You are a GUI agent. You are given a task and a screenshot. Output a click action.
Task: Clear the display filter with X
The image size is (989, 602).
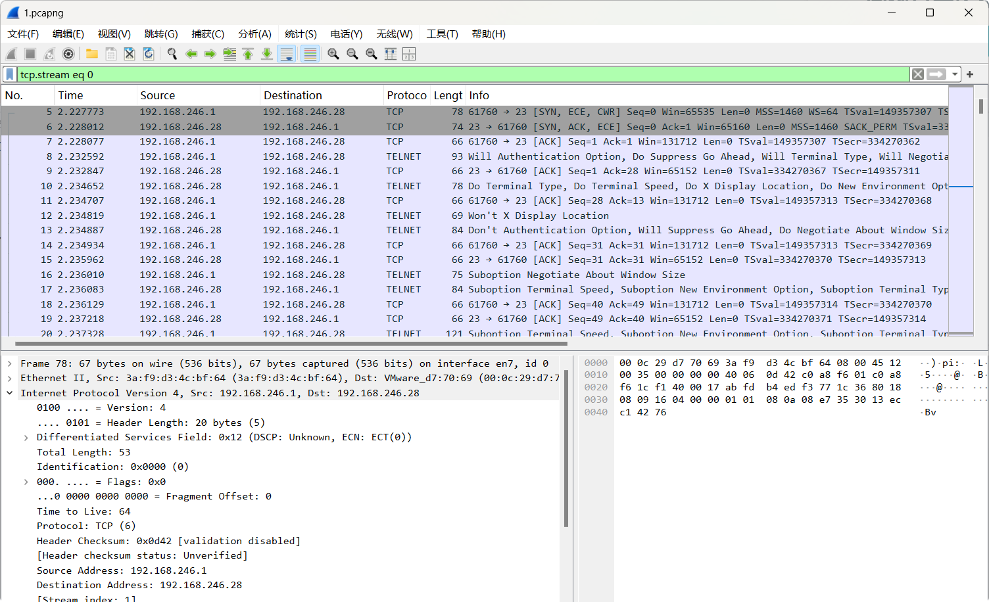pyautogui.click(x=918, y=74)
